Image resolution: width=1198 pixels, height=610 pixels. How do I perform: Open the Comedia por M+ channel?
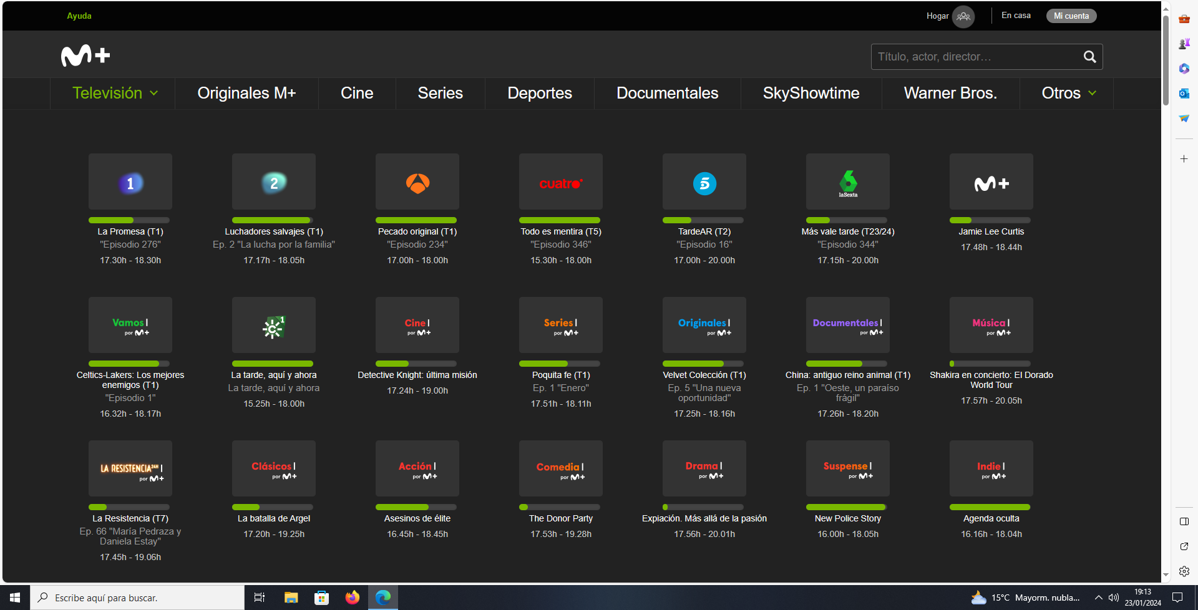click(x=561, y=468)
